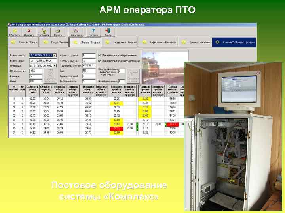285x213 pixels.
Task: Click the first 'Скорость ... км/ч' column header
Action: click(32, 91)
